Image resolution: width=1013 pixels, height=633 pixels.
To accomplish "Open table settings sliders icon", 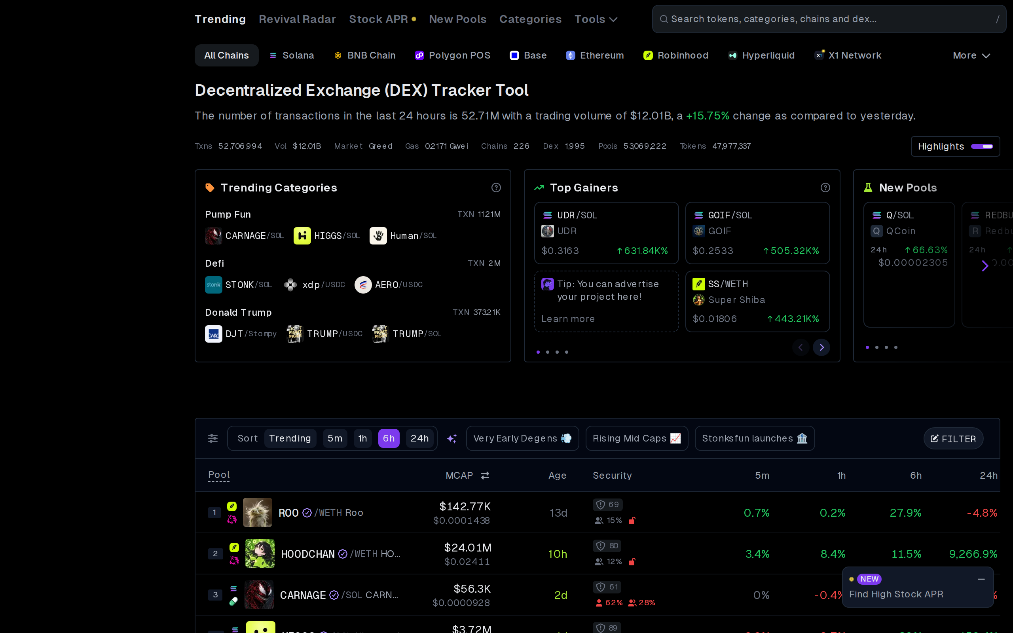I will click(212, 438).
